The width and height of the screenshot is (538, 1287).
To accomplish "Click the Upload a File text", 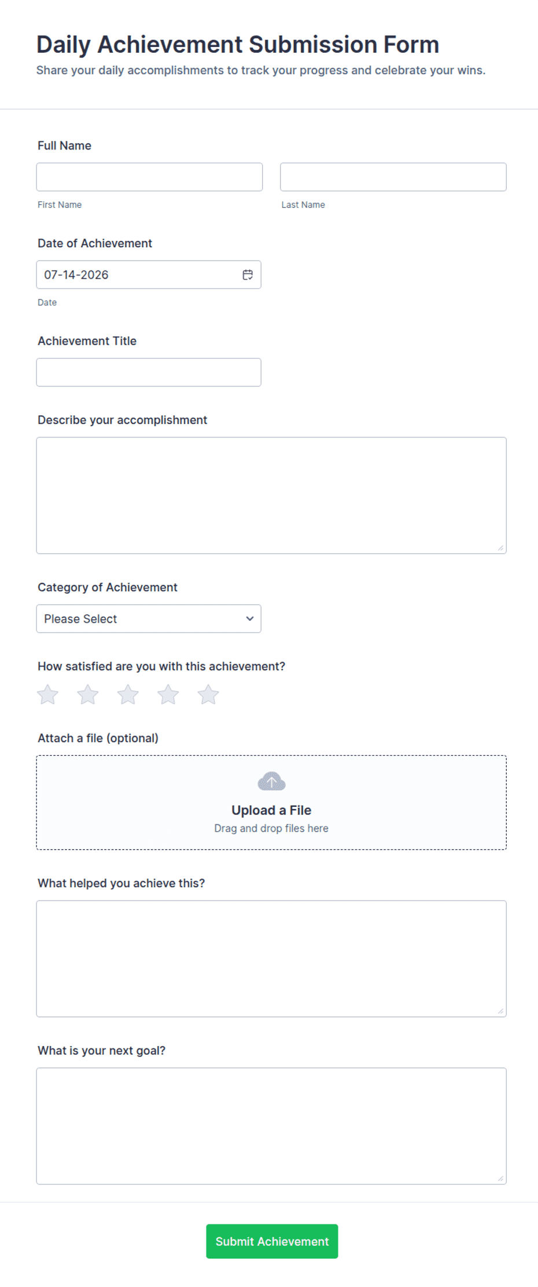I will tap(271, 810).
